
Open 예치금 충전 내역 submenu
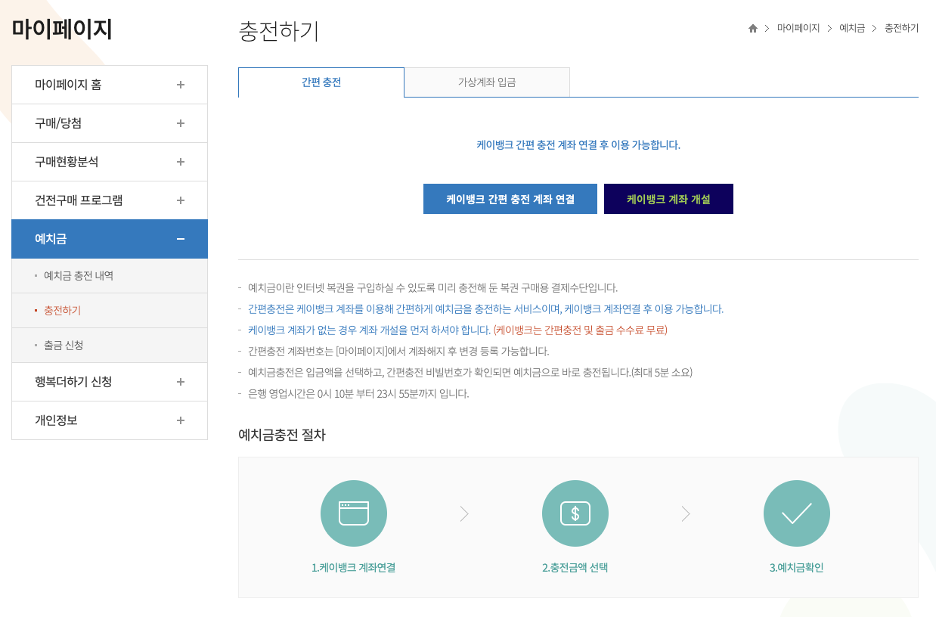point(79,276)
